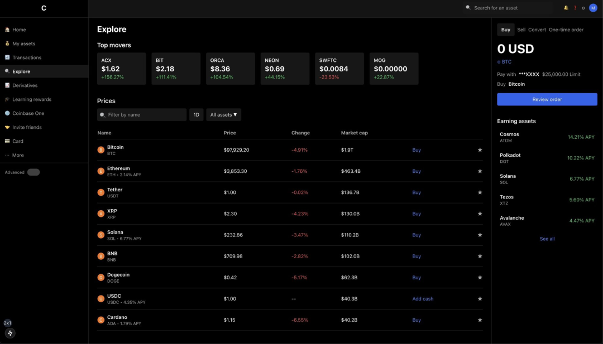Click the Learning rewards sidebar icon
The image size is (603, 344).
click(7, 99)
